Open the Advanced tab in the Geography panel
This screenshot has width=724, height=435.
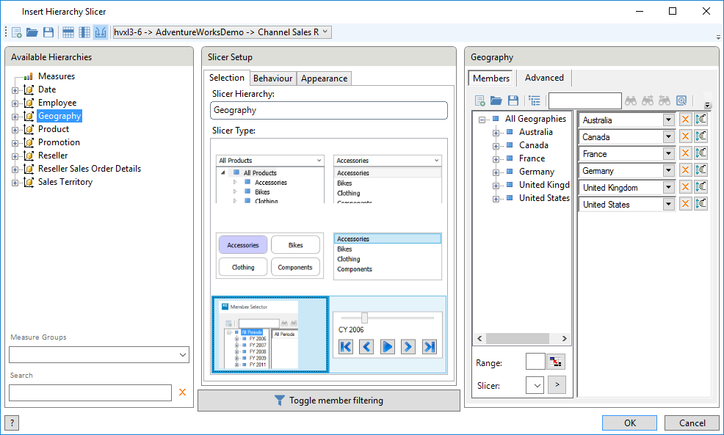point(544,77)
